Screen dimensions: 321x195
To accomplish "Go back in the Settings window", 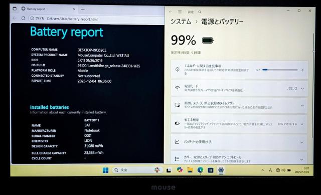I will [171, 12].
